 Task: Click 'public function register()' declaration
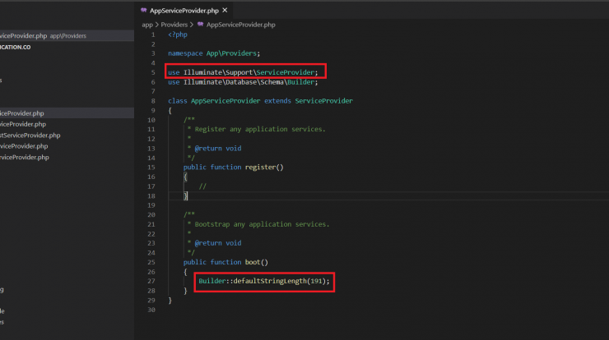click(x=234, y=168)
